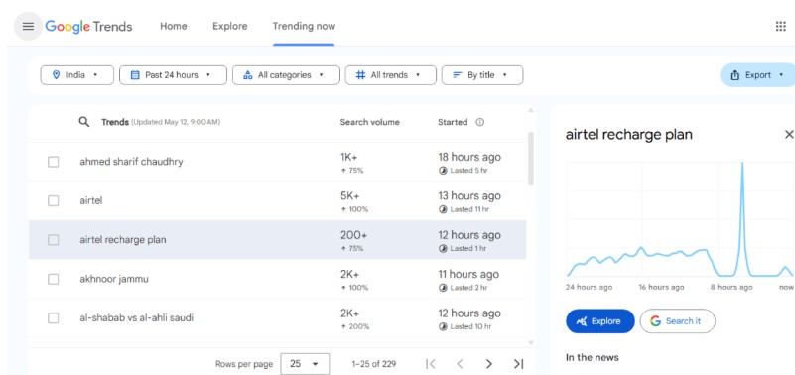Click the Search it button
The width and height of the screenshot is (795, 375).
coord(677,321)
